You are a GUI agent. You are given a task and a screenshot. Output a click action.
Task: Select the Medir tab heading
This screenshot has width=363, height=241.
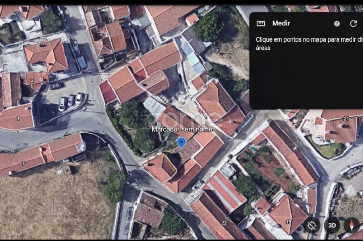pos(281,23)
